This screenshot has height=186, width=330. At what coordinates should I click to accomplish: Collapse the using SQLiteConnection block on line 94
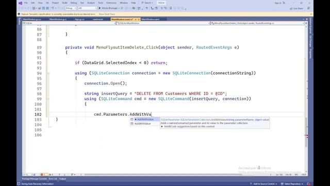(x=48, y=73)
